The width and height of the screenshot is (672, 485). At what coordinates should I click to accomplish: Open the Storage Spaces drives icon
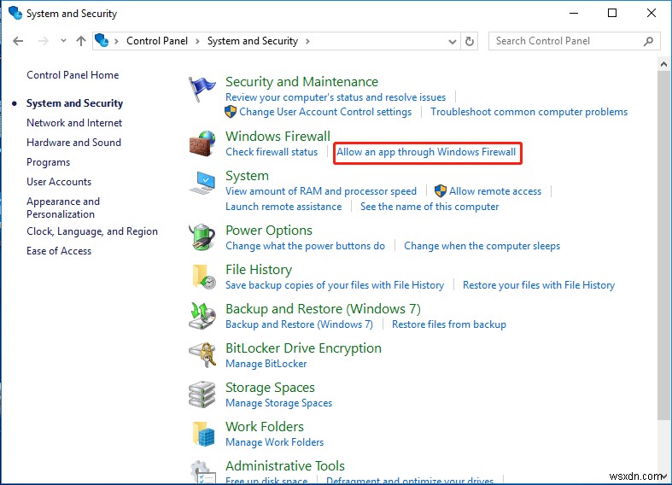[x=202, y=395]
